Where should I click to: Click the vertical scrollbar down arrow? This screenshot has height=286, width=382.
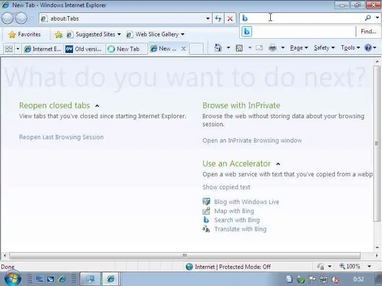click(377, 248)
